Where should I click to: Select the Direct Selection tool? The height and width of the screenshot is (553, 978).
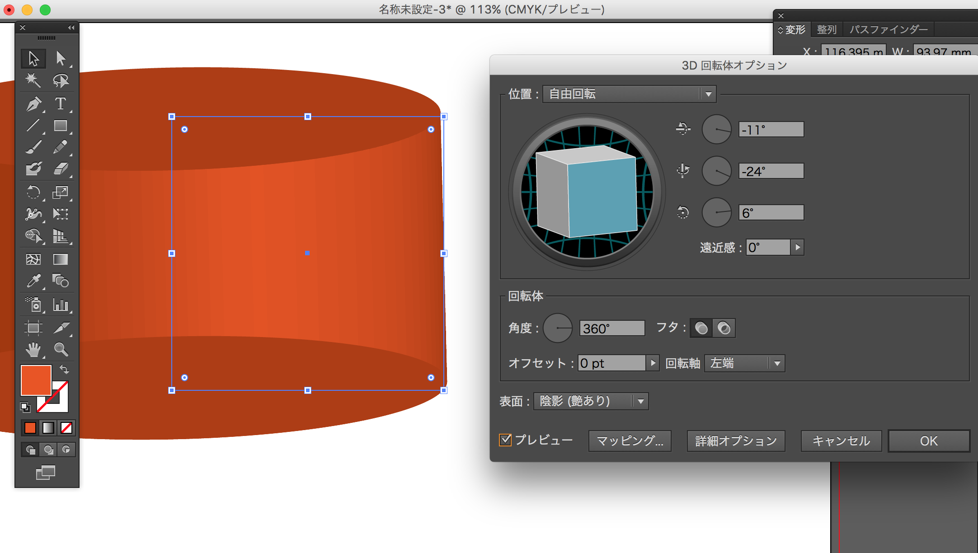click(61, 58)
